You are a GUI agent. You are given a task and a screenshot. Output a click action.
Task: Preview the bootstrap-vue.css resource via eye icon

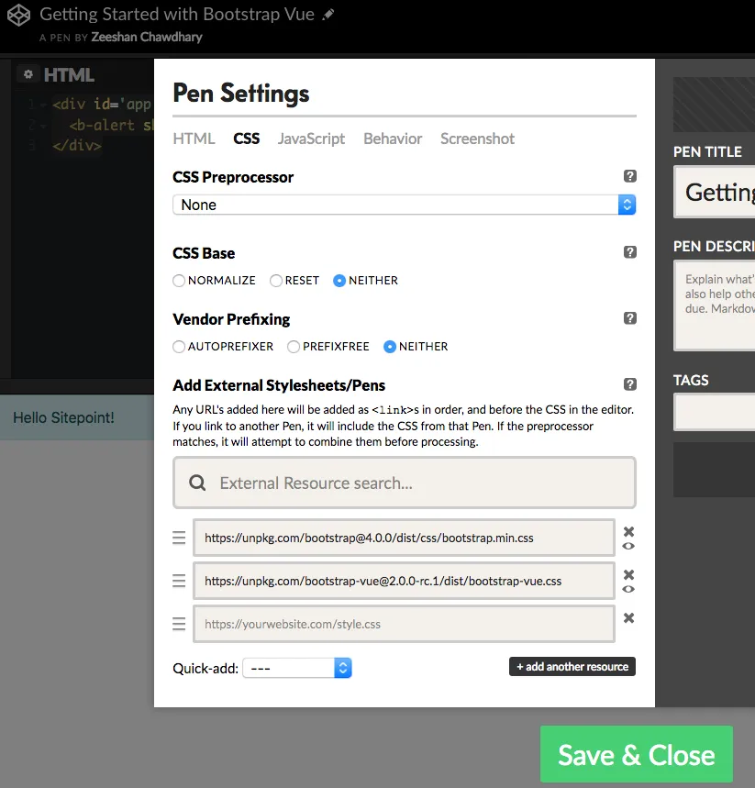coord(628,589)
